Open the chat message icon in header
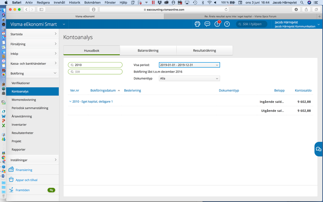 (207, 24)
